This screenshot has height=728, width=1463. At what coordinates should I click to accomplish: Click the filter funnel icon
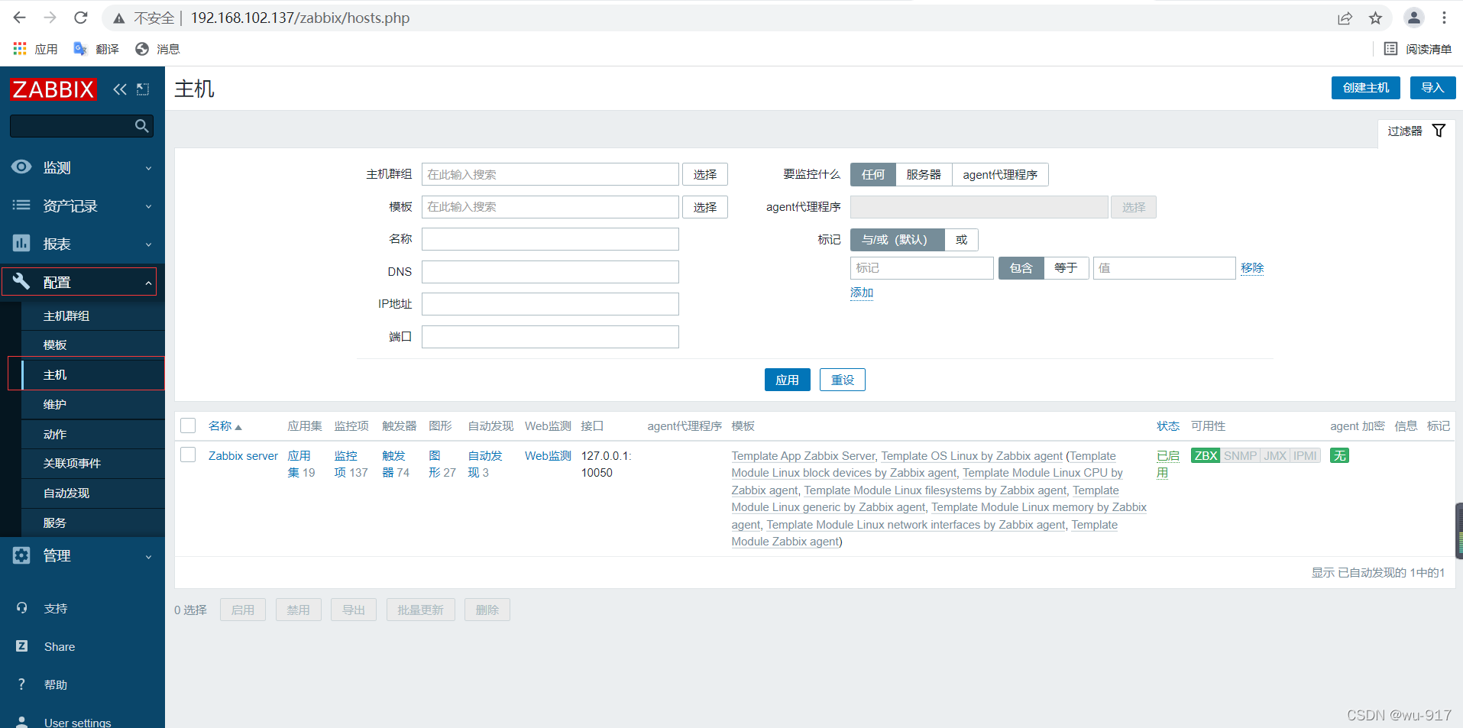point(1439,131)
